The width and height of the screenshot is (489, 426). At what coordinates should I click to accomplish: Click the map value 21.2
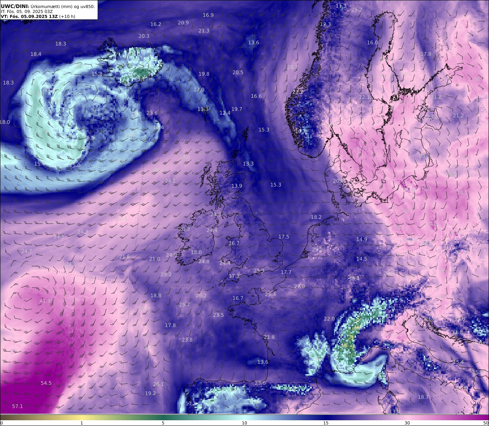click(458, 116)
